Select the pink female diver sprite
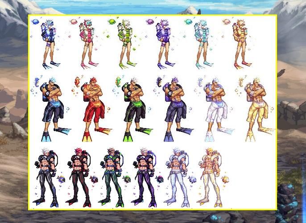This screenshot has height=223, width=306. point(88,44)
